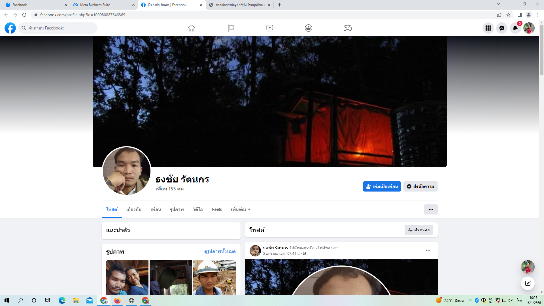Open the Watch video icon
Image resolution: width=544 pixels, height=306 pixels.
(269, 28)
